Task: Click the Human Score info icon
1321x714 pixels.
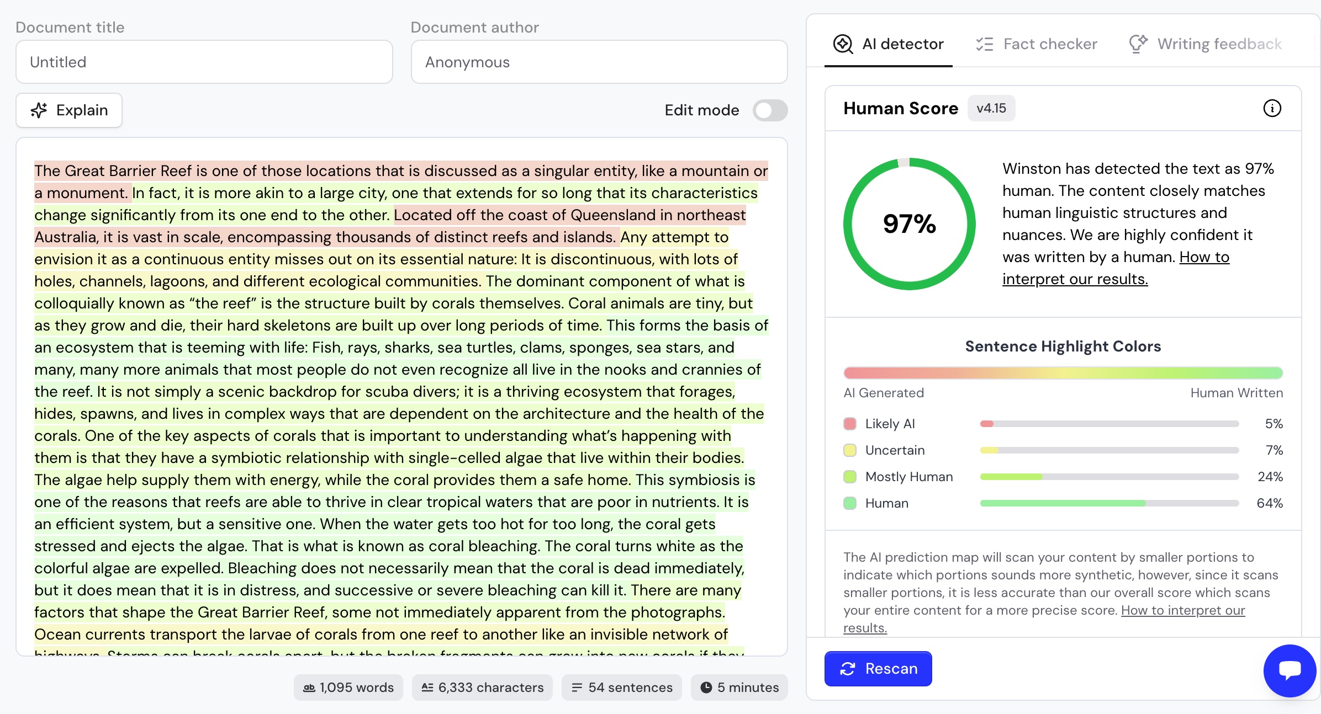Action: coord(1272,108)
